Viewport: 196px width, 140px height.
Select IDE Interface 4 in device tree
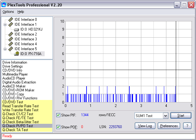coord(26,44)
